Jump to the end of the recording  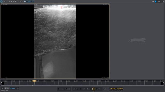[100, 89]
